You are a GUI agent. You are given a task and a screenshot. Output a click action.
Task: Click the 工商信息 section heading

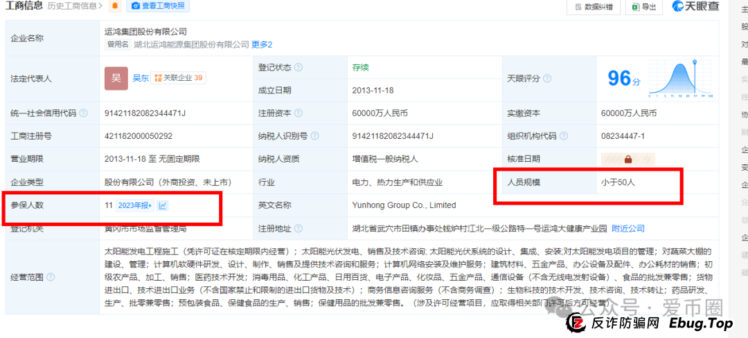[24, 6]
